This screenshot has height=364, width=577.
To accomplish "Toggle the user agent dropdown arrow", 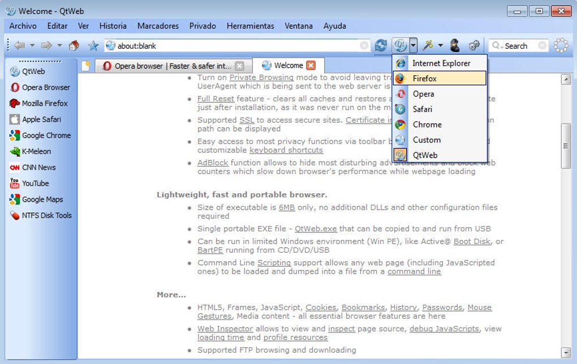I will click(414, 46).
